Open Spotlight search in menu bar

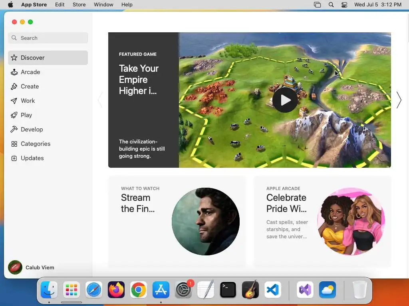(331, 5)
